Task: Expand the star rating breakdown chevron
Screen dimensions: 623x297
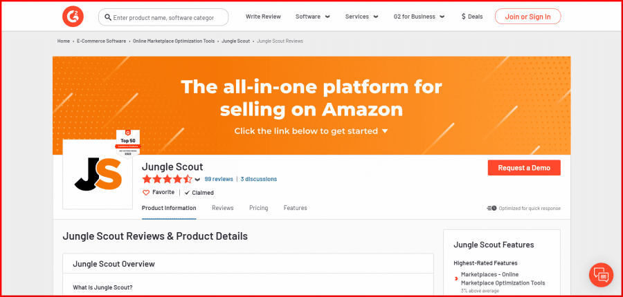Action: [x=197, y=180]
